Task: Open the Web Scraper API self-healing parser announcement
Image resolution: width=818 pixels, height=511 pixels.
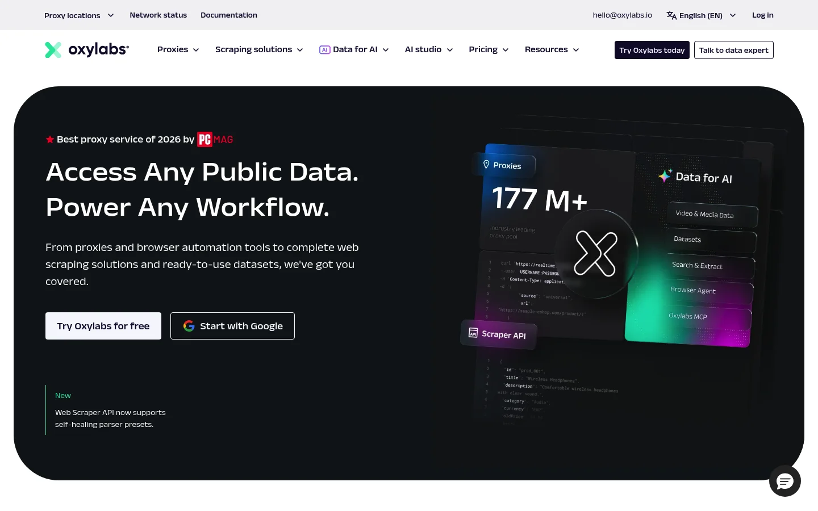Action: pyautogui.click(x=110, y=418)
